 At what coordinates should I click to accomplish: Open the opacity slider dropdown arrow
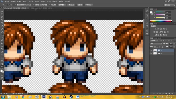tap(174, 44)
